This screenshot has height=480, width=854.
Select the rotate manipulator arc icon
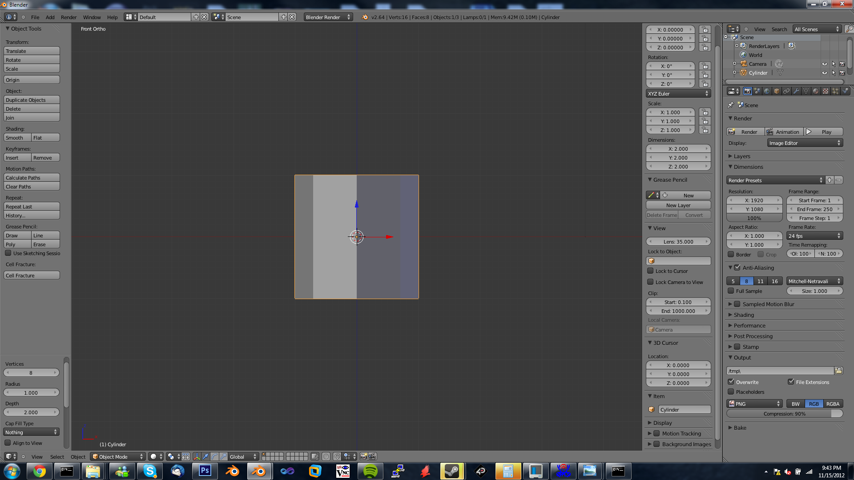click(214, 456)
